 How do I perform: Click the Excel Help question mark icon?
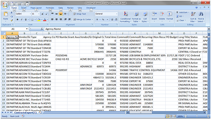pos(196,8)
